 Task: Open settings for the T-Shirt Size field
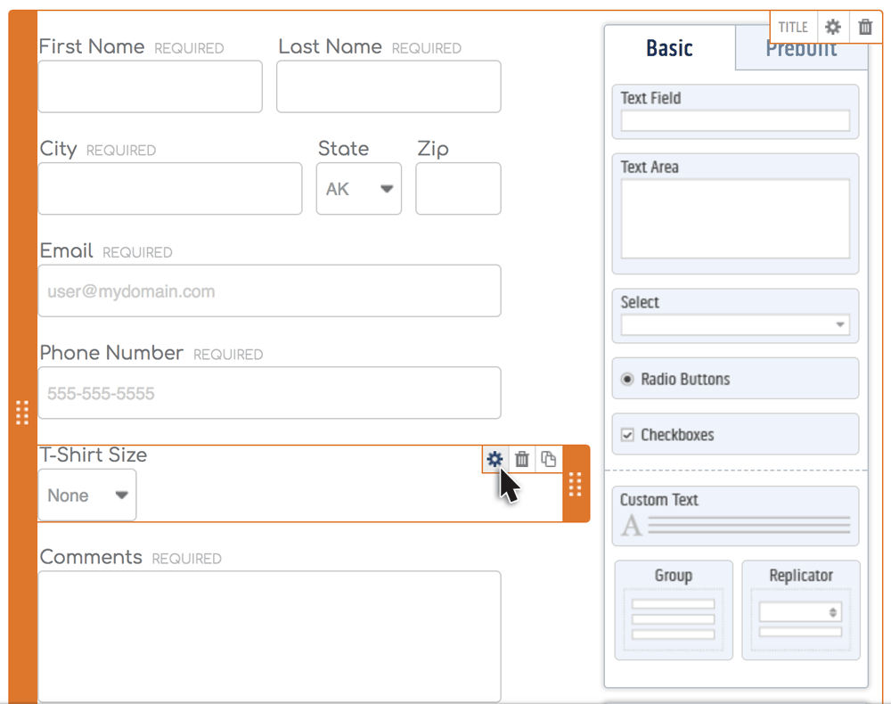click(x=495, y=459)
